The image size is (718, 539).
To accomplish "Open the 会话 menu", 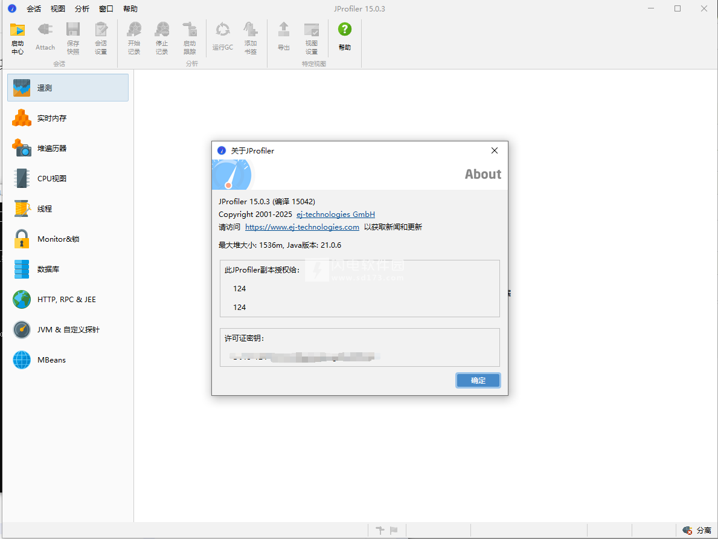I will 34,9.
